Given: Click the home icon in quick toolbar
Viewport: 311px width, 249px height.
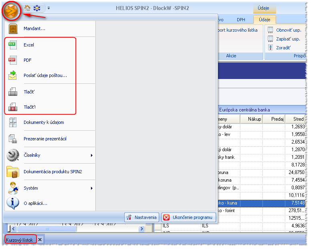Looking at the screenshot, I should [x=27, y=8].
